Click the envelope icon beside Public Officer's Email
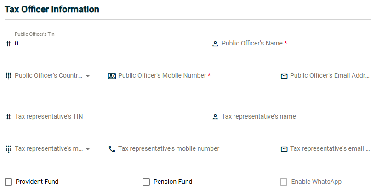This screenshot has width=382, height=193. click(284, 76)
